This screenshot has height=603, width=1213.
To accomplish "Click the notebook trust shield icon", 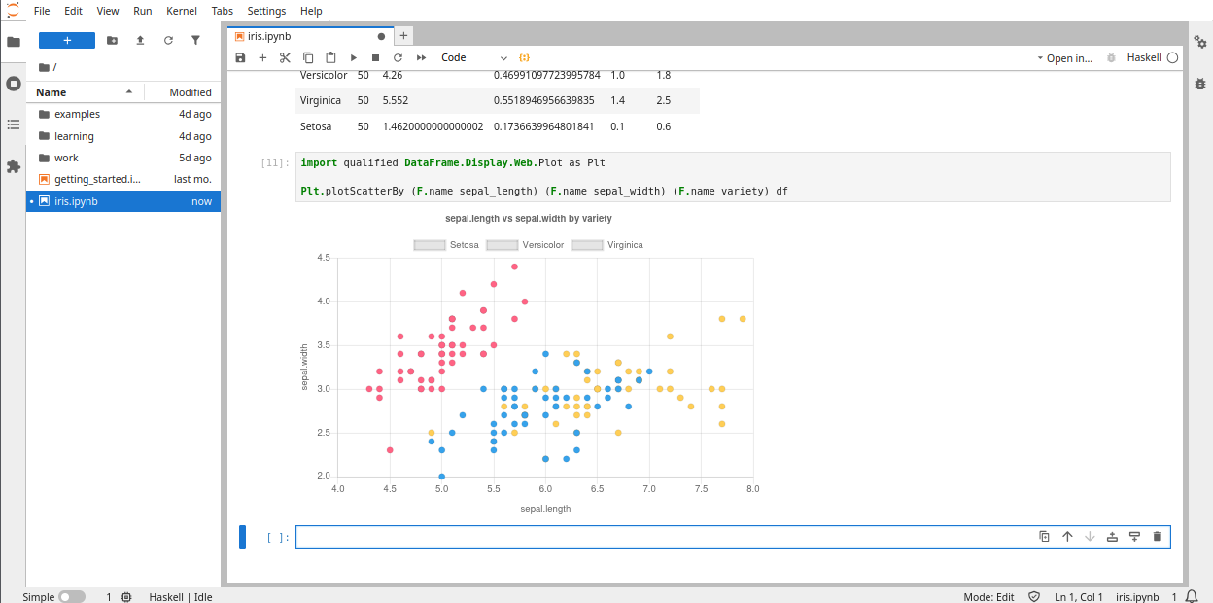I will point(1034,597).
